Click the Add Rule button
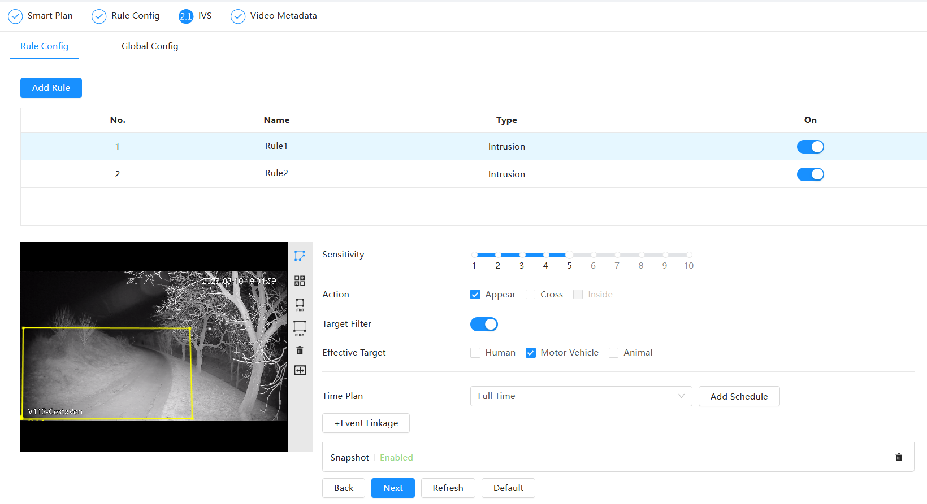Image resolution: width=927 pixels, height=504 pixels. point(51,88)
